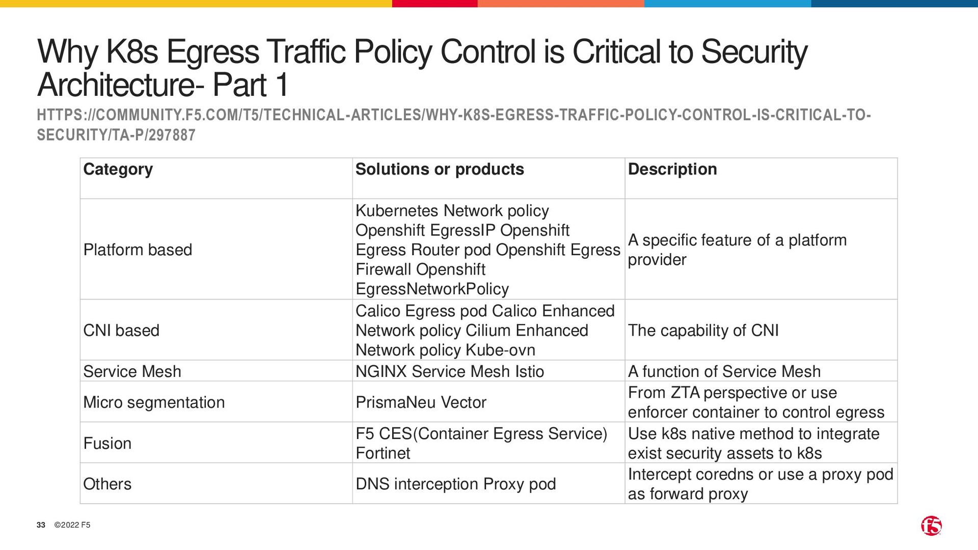Click the yellow segment of the top color bar
This screenshot has height=550, width=978.
point(196,4)
